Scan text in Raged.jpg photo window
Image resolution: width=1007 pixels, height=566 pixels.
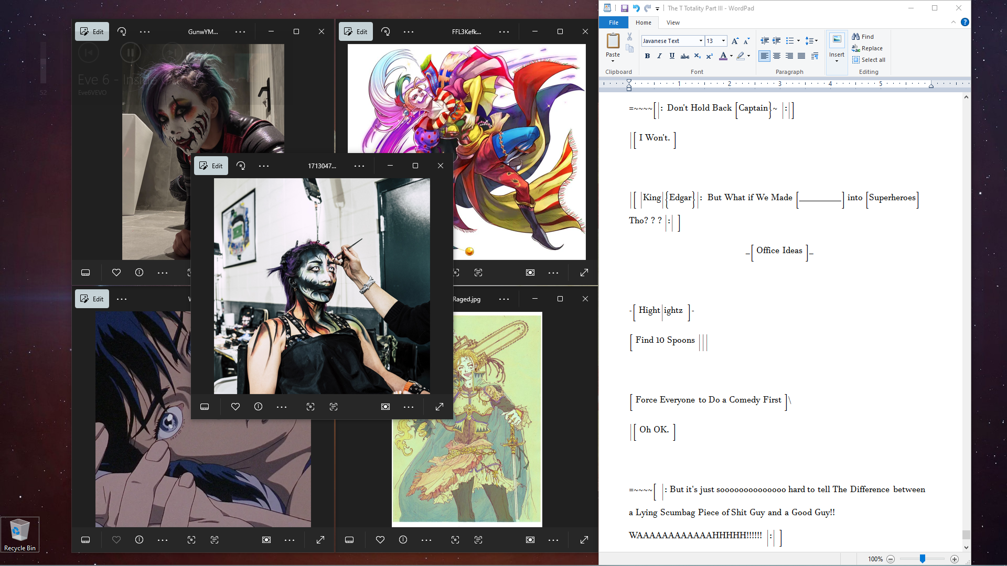(478, 540)
